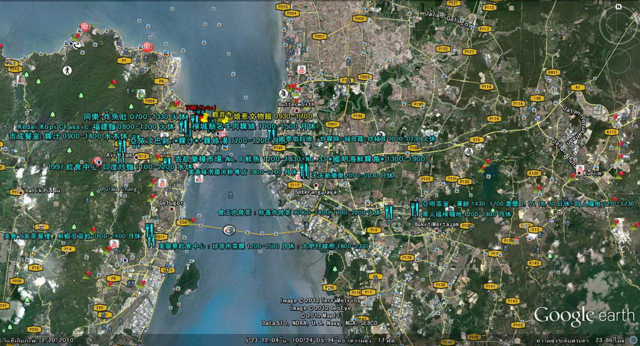Image resolution: width=640 pixels, height=346 pixels.
Task: Click the red eye marker west of Air Itam
Action: [x=97, y=161]
